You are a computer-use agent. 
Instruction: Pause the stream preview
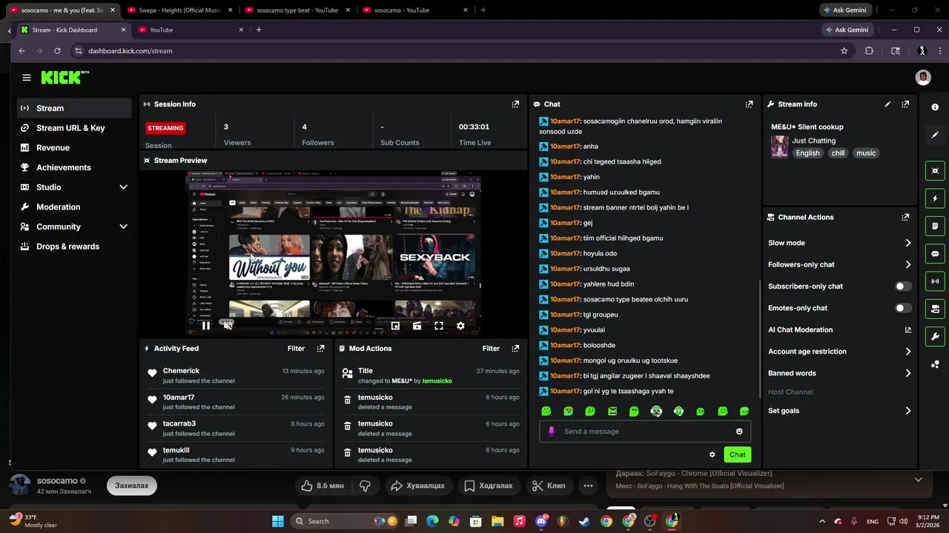[x=206, y=325]
